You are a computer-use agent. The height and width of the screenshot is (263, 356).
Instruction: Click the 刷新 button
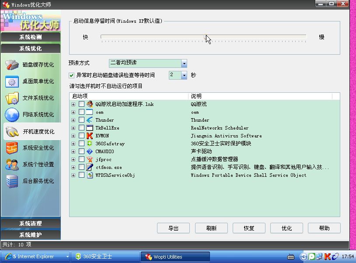click(211, 228)
